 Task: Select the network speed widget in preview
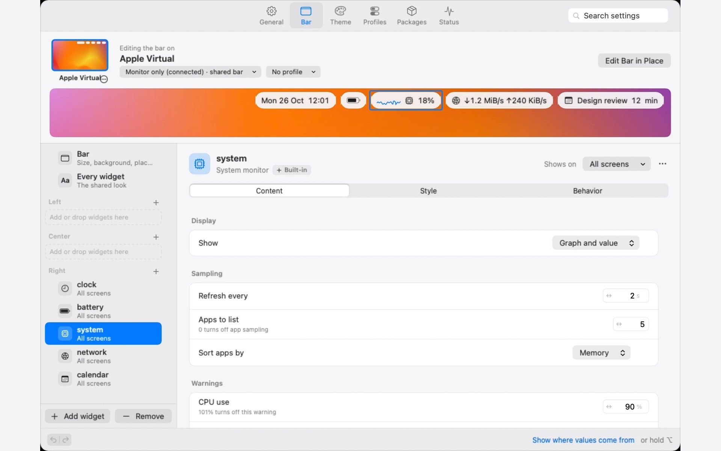(x=499, y=100)
